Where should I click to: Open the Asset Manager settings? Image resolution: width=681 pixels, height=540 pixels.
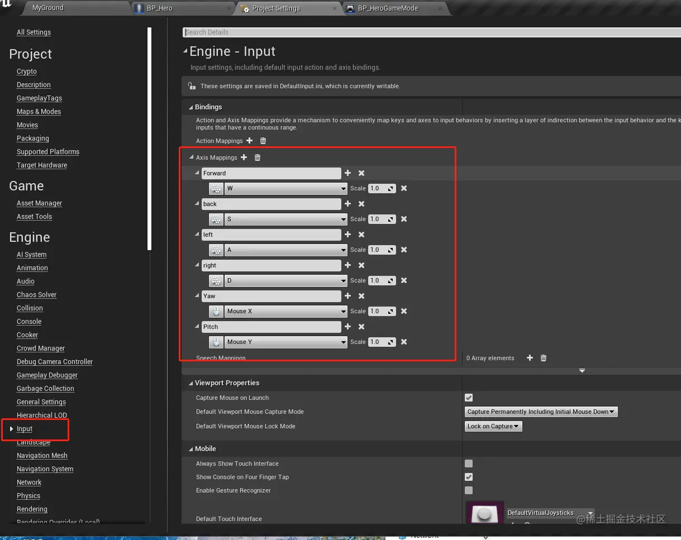(39, 203)
